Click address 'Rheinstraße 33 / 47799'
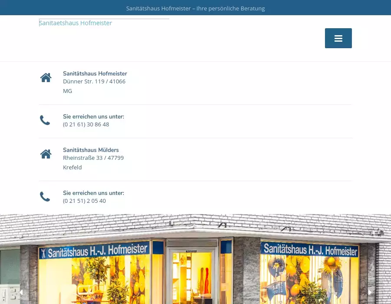This screenshot has height=304, width=391. pyautogui.click(x=93, y=158)
